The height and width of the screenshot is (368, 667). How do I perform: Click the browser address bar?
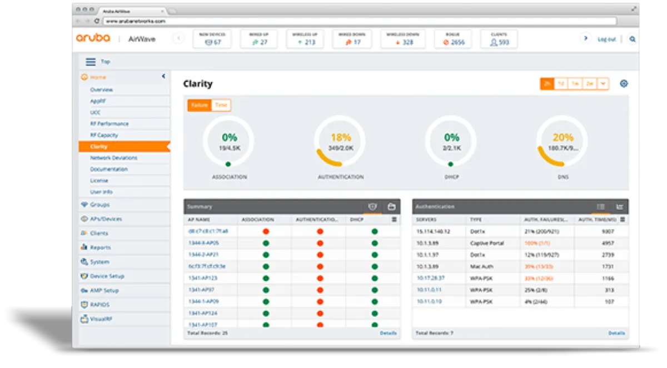360,21
